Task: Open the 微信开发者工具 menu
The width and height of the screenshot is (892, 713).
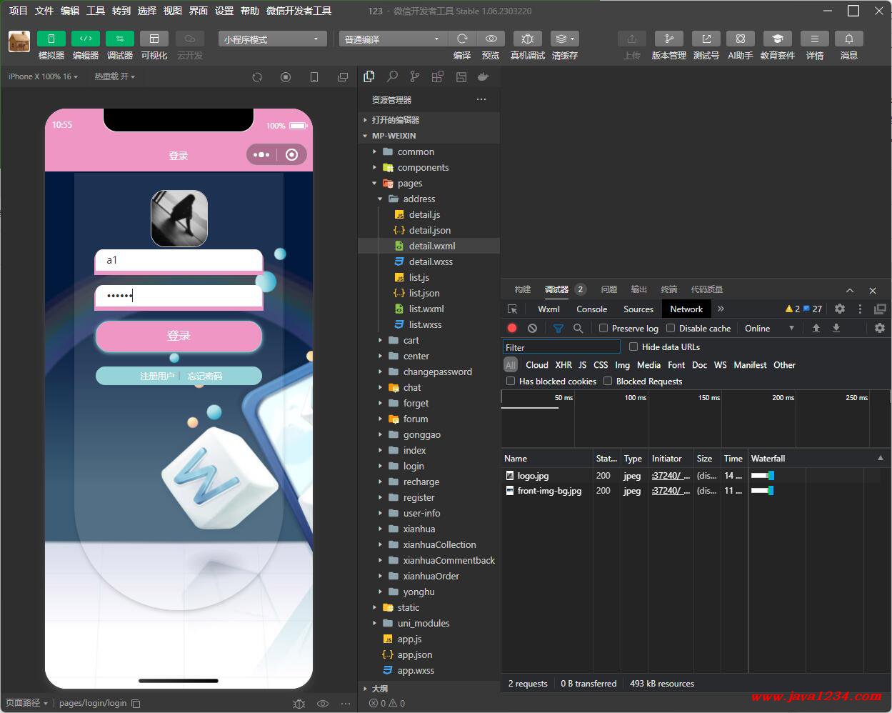Action: [x=299, y=11]
